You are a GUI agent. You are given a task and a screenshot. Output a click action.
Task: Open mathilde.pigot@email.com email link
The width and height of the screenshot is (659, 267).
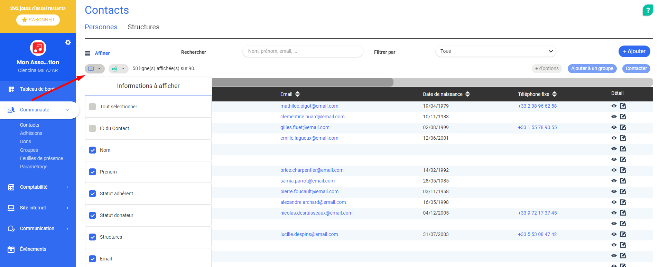309,106
